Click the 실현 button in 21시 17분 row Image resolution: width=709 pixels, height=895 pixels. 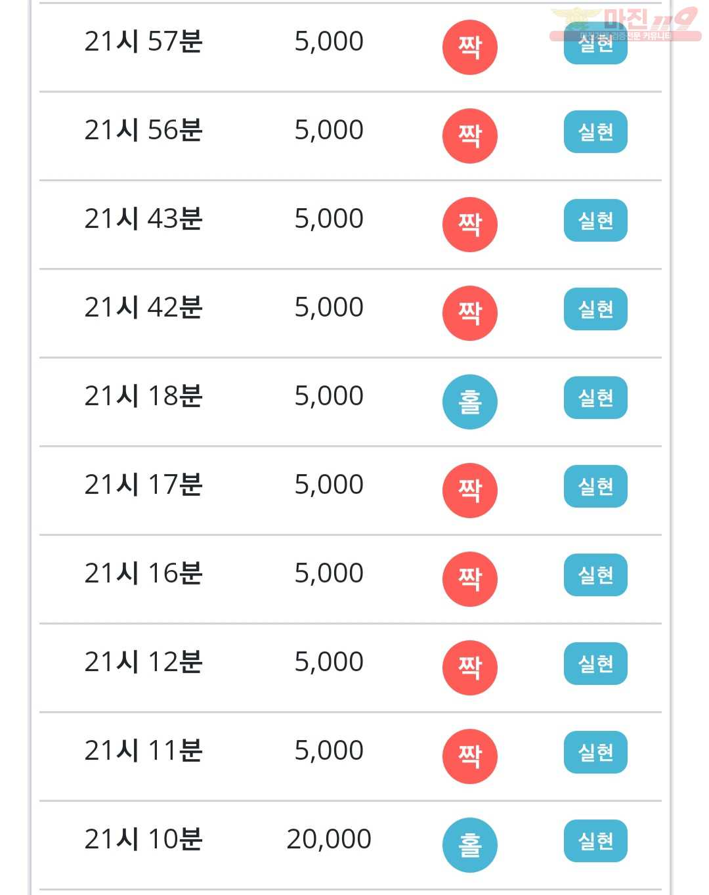tap(595, 487)
